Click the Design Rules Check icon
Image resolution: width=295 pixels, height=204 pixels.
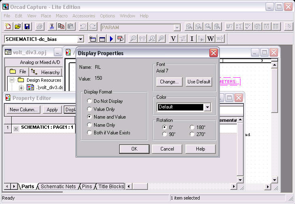coord(248,27)
